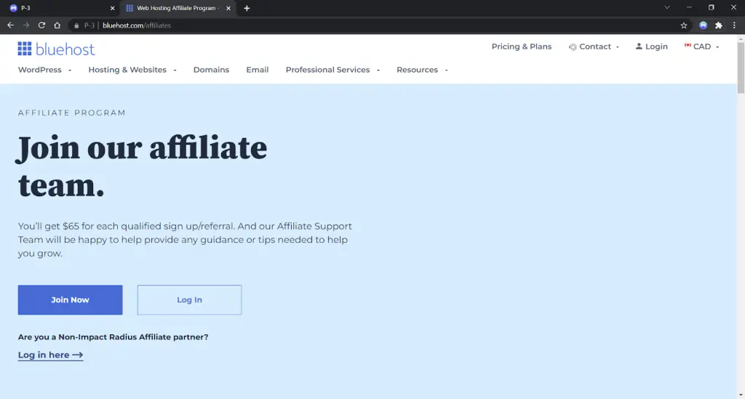Click the scrollbar down arrow

(741, 395)
